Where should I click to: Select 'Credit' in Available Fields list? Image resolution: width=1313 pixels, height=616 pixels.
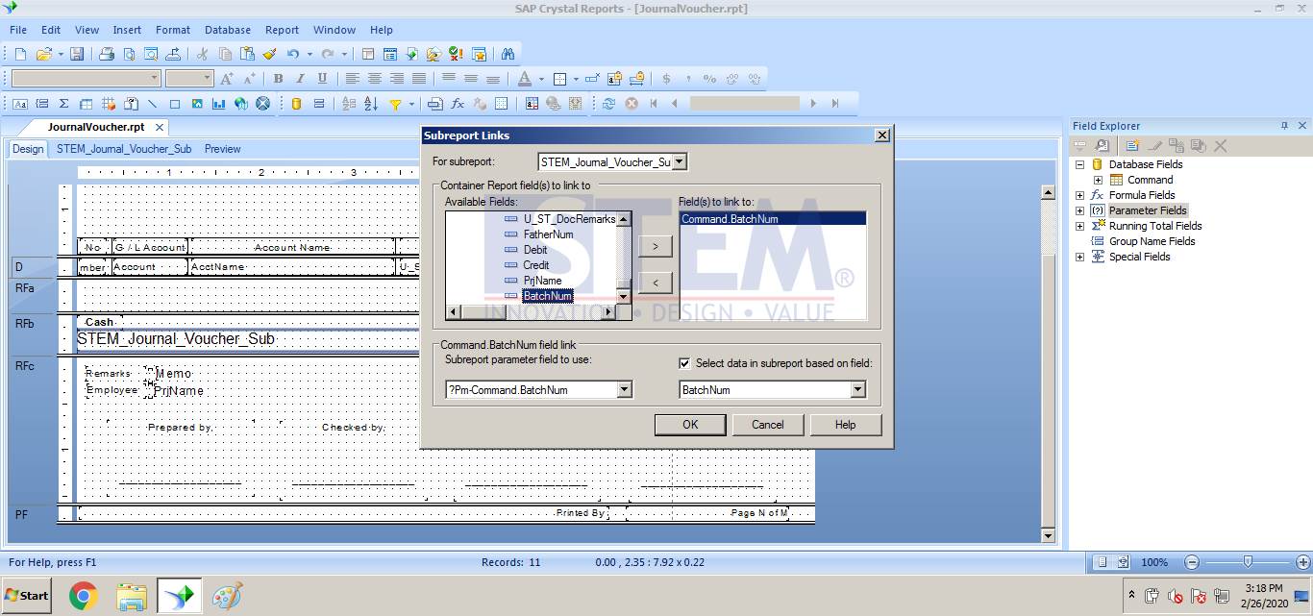[x=536, y=265]
